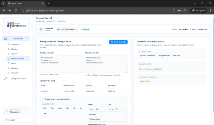Click the browser back arrow
Viewport: 214px width, 125px height.
(x=4, y=10)
